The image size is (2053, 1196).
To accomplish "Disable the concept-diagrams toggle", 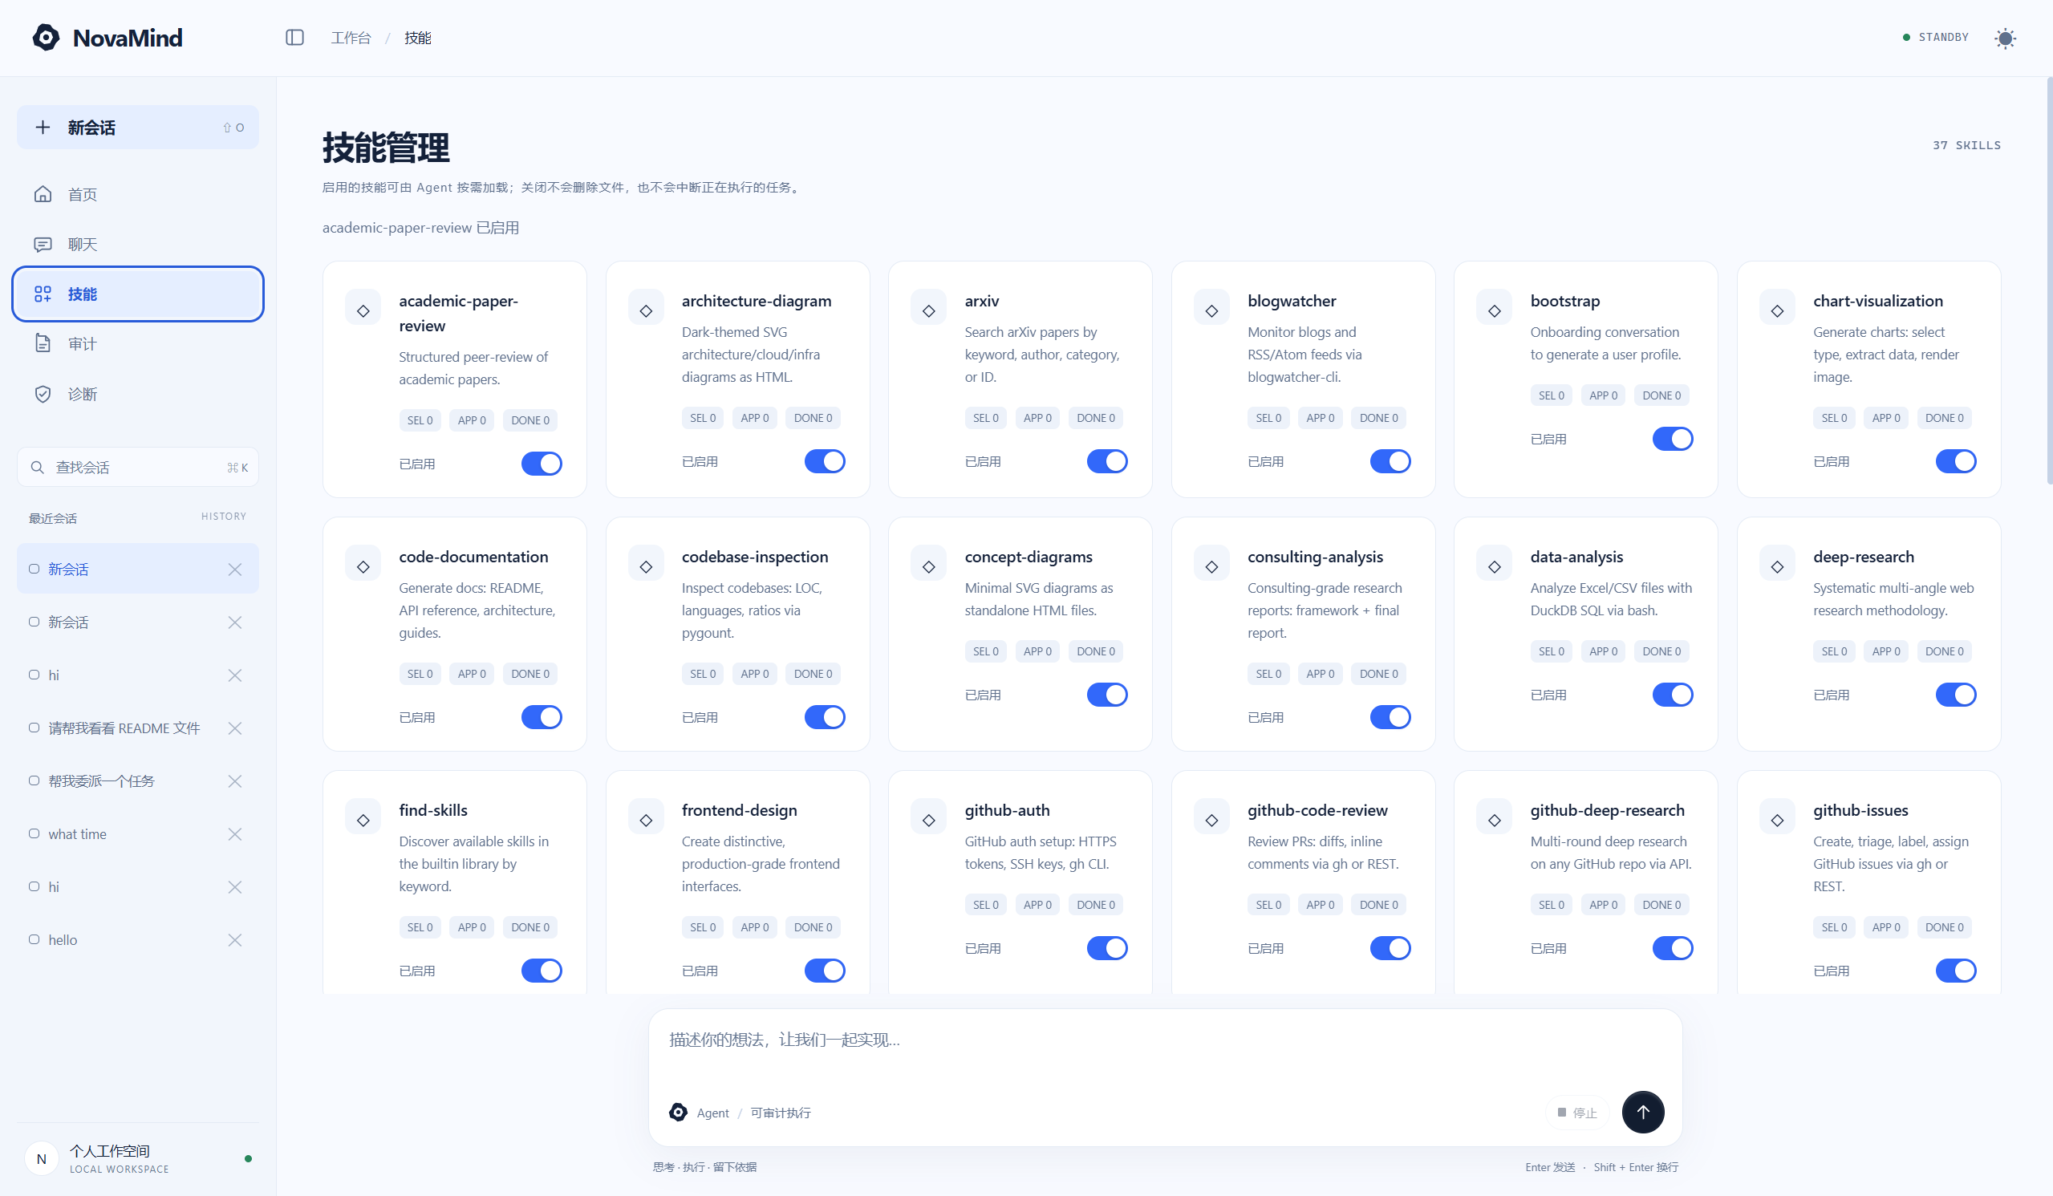I will click(x=1107, y=694).
